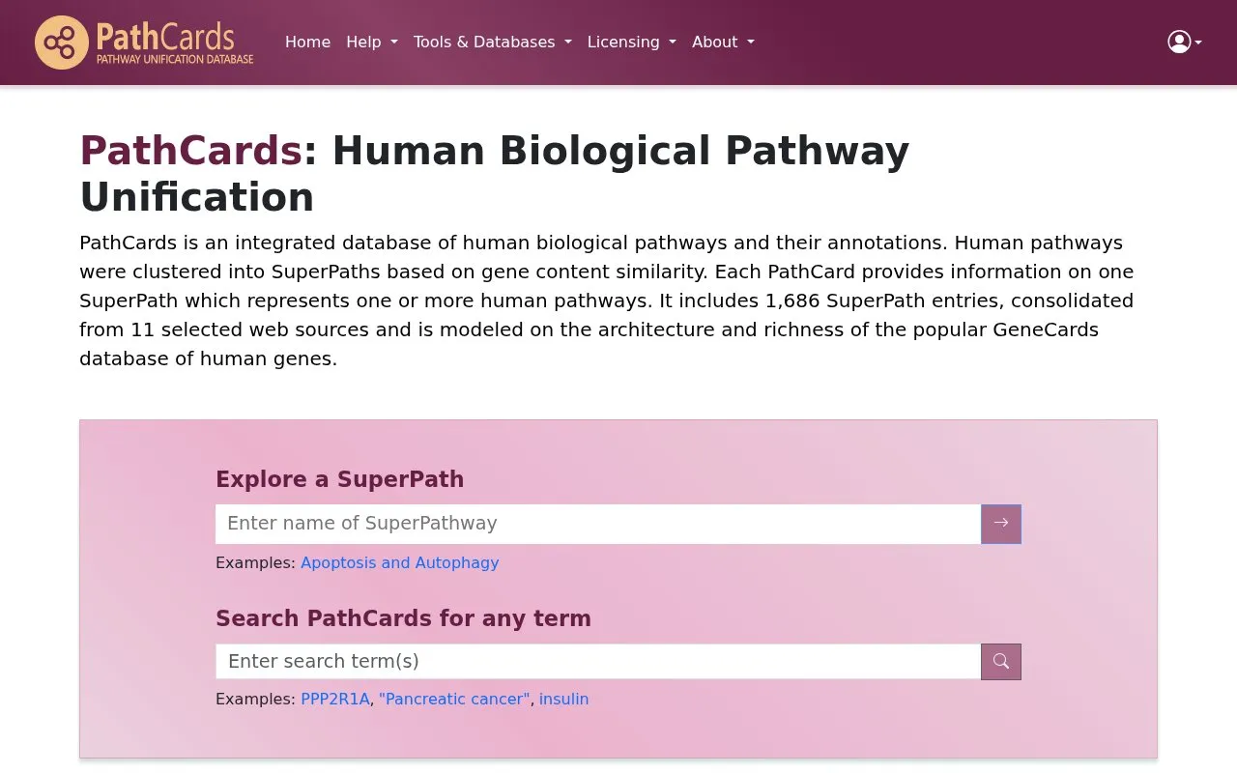Open the user account menu icon

[x=1184, y=42]
